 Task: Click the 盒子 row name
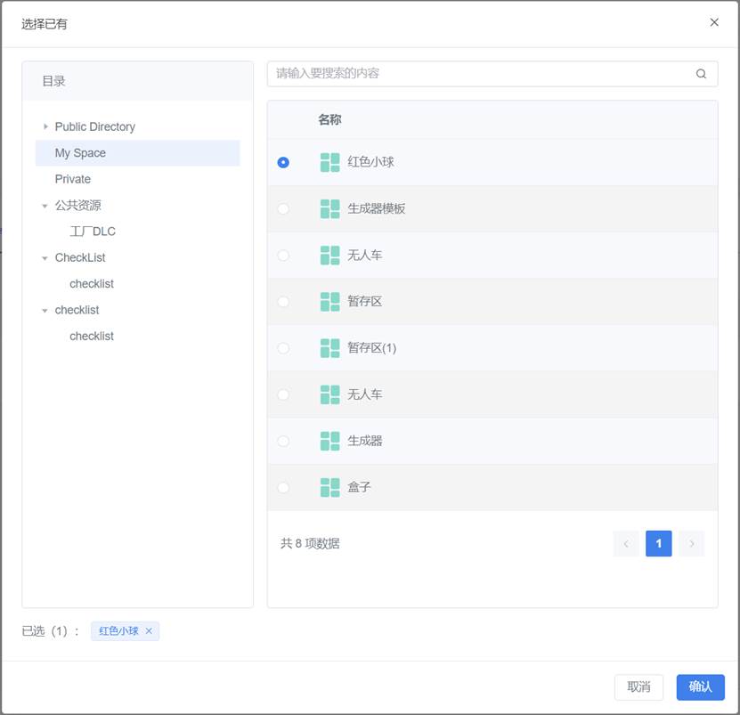tap(359, 487)
